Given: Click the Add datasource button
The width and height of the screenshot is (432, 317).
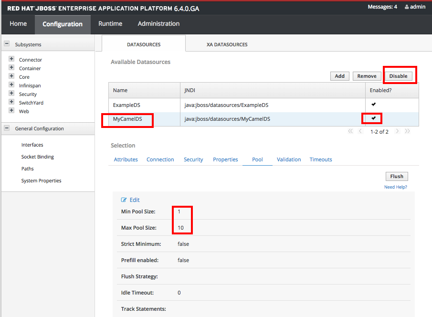Looking at the screenshot, I should coord(340,76).
